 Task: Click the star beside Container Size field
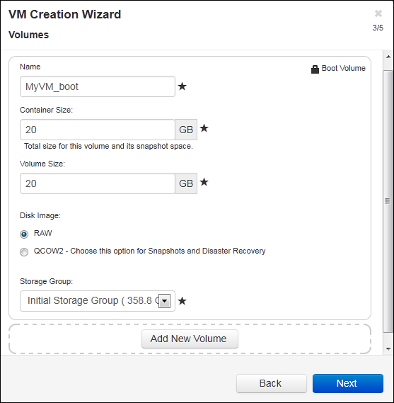(x=204, y=128)
